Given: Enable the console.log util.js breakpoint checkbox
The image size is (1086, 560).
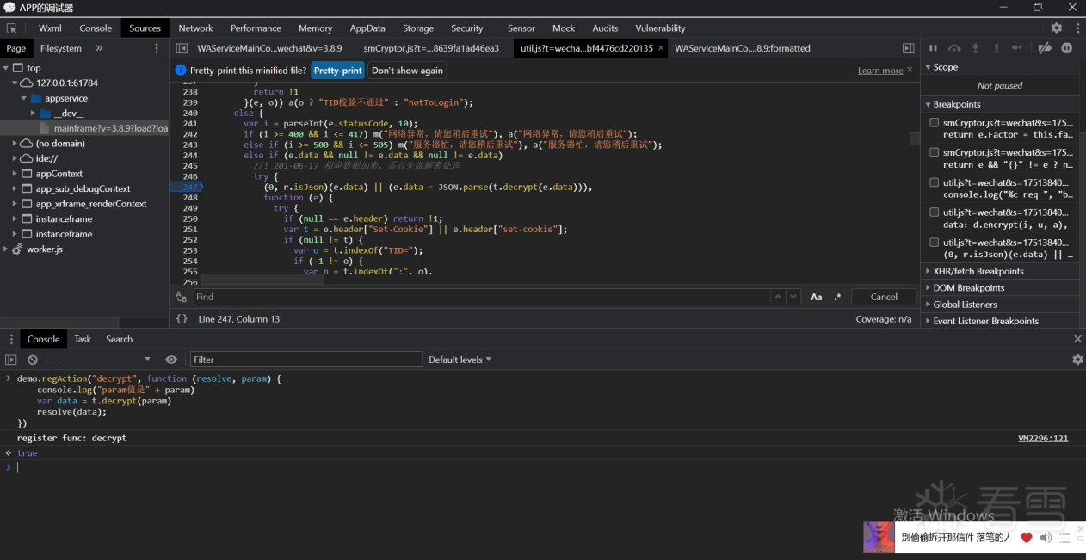Looking at the screenshot, I should click(934, 182).
